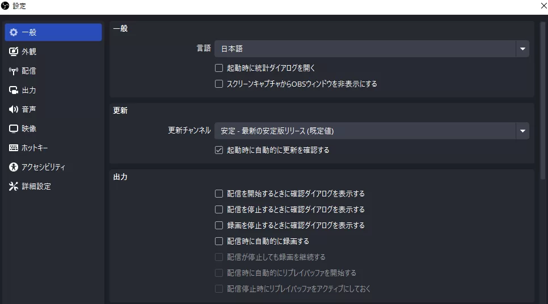Viewport: 548px width, 304px height.
Task: Toggle スクリーンキャプチャからOBSウィンドウを非表示にする checkbox
Action: [x=219, y=84]
